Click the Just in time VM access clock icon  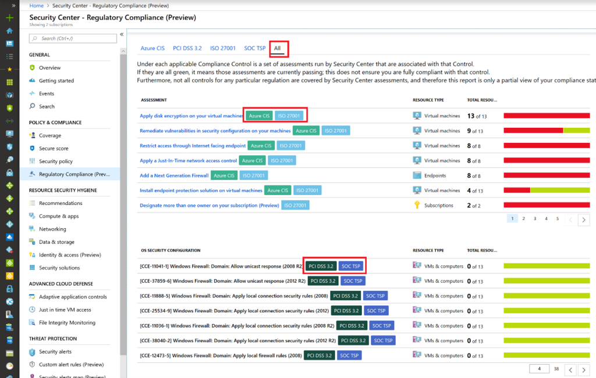tap(33, 309)
